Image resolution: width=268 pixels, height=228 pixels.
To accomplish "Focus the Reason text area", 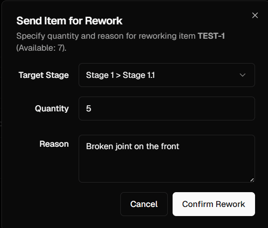I will click(x=167, y=159).
